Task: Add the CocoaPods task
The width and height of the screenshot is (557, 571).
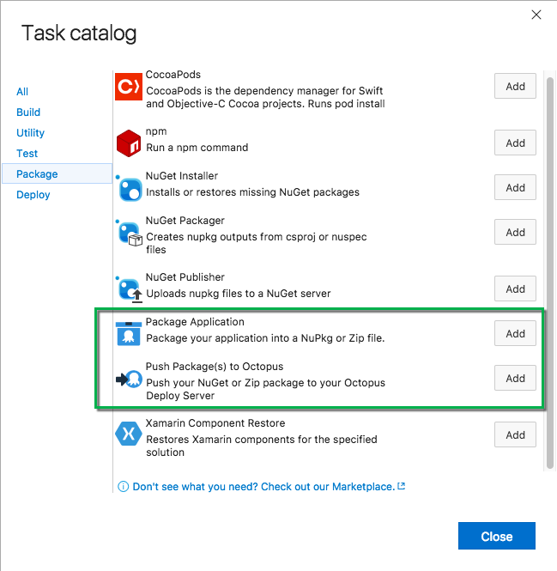Action: (515, 87)
